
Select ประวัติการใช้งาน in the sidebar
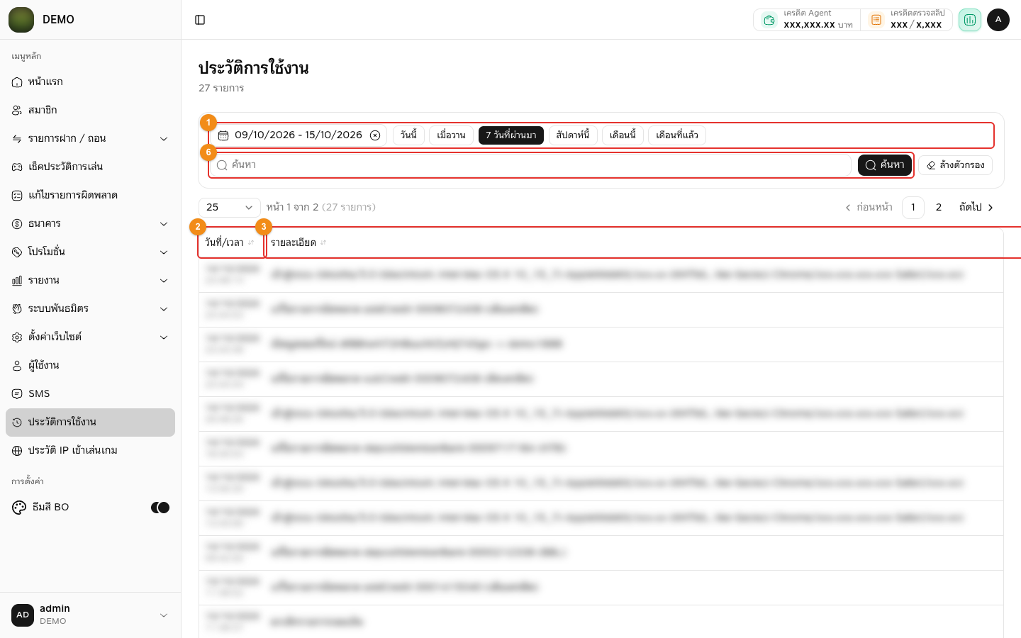[90, 422]
